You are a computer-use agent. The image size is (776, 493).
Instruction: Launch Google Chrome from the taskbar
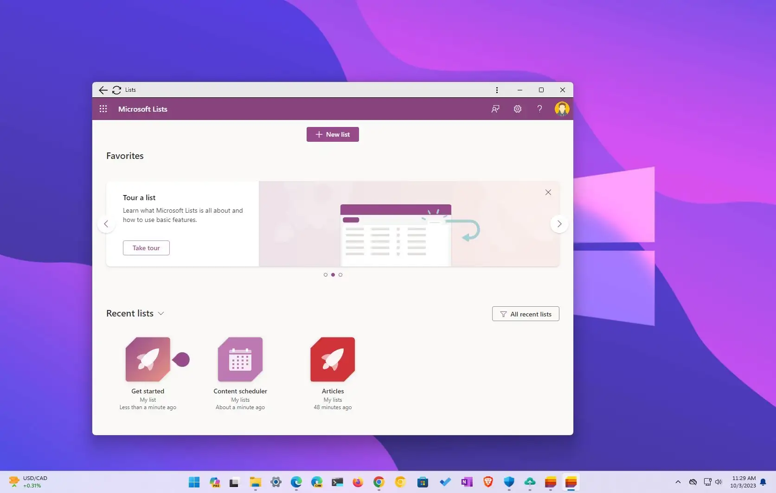pos(379,482)
